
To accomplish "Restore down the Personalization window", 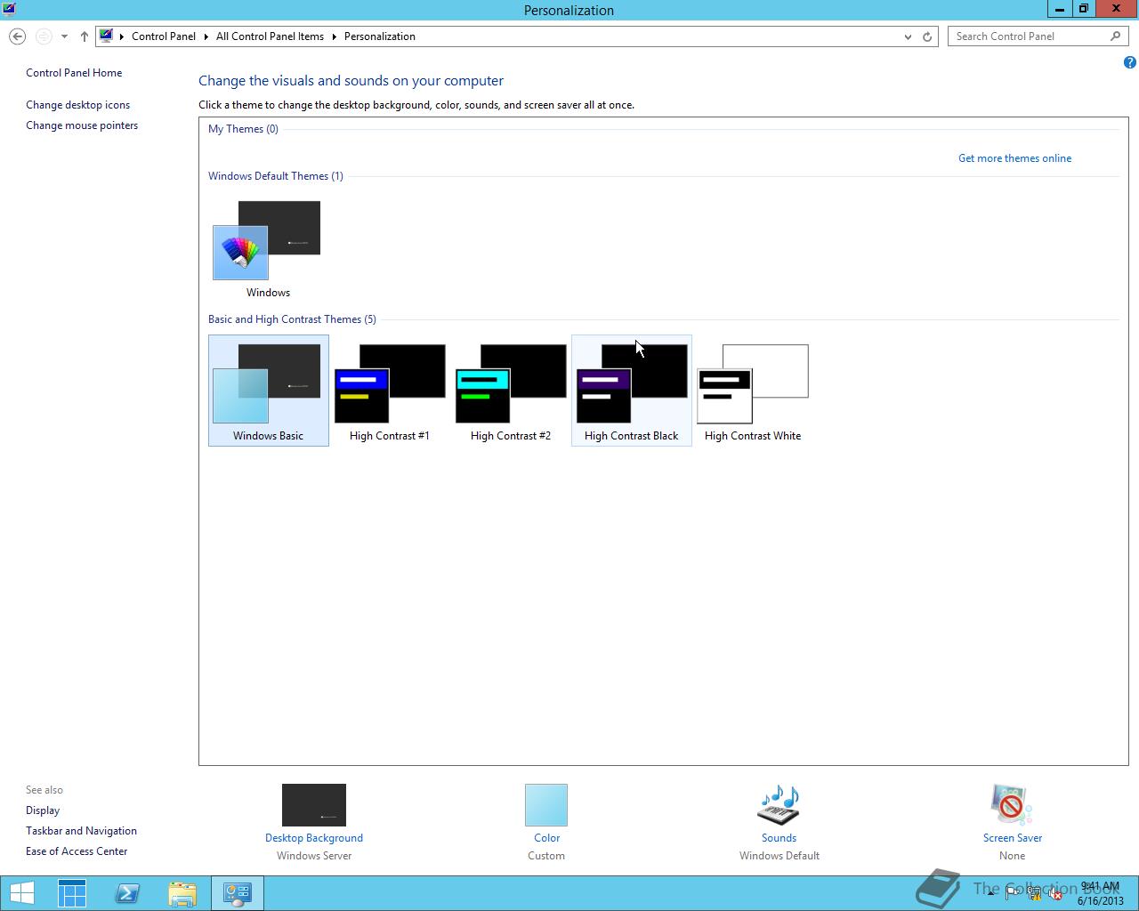I will (1083, 9).
